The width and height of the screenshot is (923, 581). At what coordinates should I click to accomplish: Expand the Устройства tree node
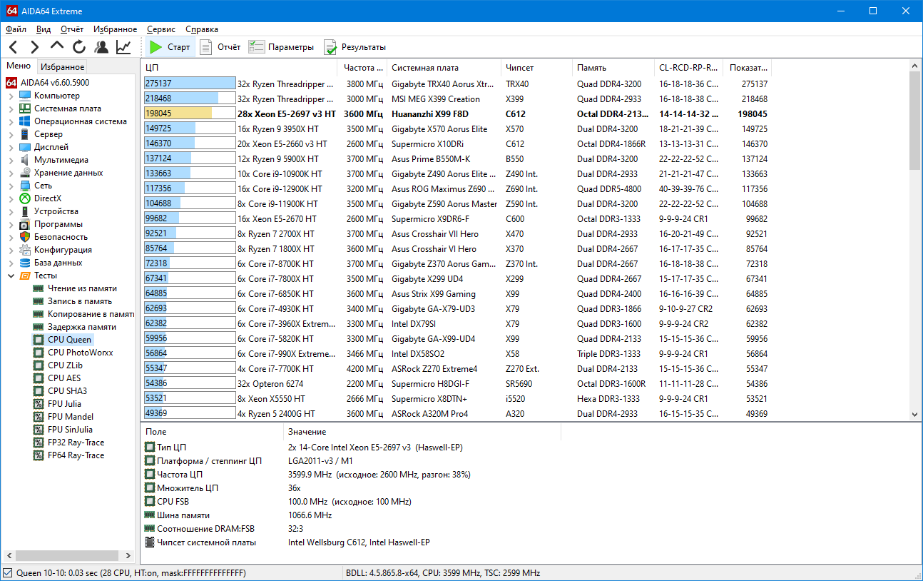pyautogui.click(x=11, y=211)
